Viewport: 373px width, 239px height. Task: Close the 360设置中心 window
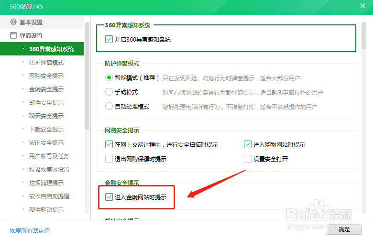tap(362, 6)
